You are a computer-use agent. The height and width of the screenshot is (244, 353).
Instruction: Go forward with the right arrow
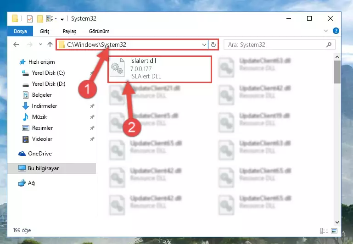(x=29, y=44)
